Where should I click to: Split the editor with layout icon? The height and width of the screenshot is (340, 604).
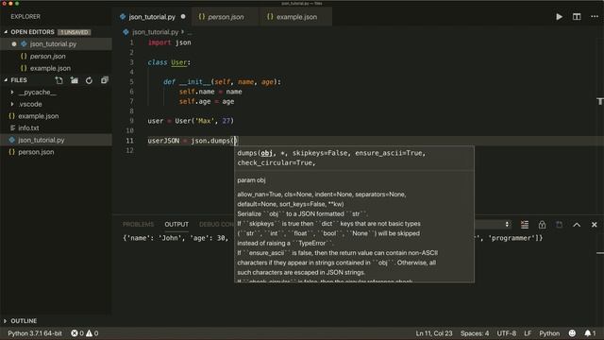577,17
